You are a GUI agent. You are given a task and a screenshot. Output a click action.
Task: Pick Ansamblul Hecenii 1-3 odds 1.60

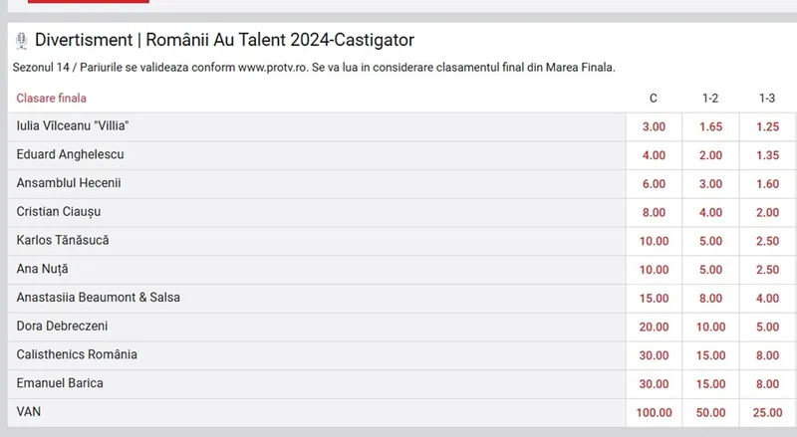click(767, 184)
